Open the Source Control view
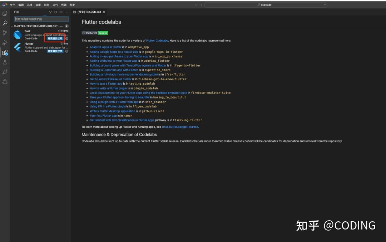The width and height of the screenshot is (386, 242). pos(5,33)
